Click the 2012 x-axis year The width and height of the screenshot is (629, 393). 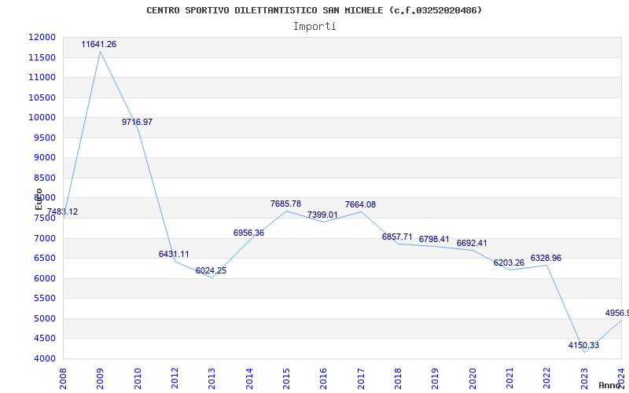pyautogui.click(x=175, y=379)
